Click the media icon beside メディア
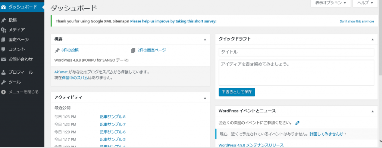The height and width of the screenshot is (148, 382). click(3, 30)
